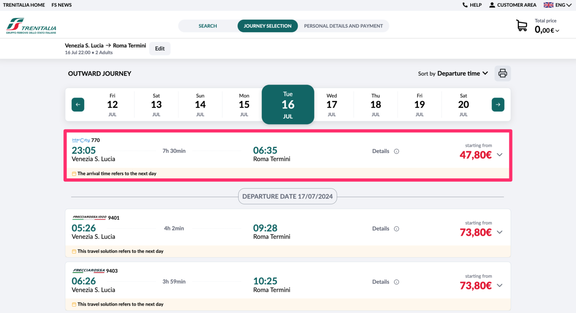This screenshot has width=576, height=313.
Task: Switch to the Search step
Action: coord(208,26)
